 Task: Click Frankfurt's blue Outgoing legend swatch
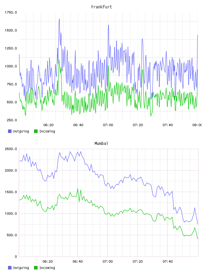point(10,131)
